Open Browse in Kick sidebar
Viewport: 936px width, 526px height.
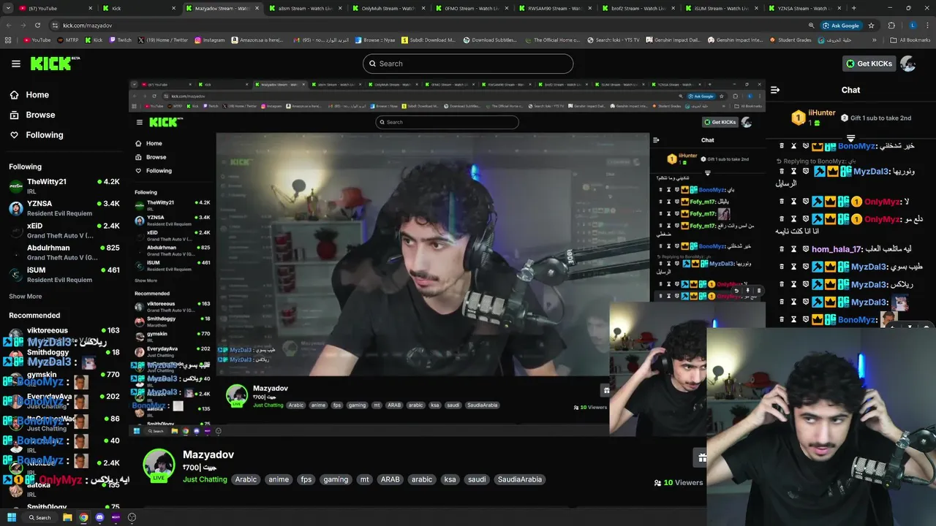point(32,115)
